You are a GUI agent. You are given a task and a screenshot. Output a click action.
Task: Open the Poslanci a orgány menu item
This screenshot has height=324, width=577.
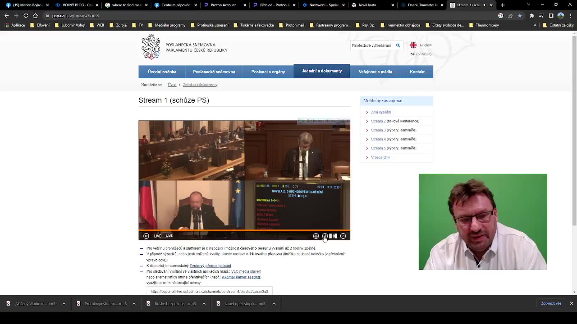click(x=268, y=72)
